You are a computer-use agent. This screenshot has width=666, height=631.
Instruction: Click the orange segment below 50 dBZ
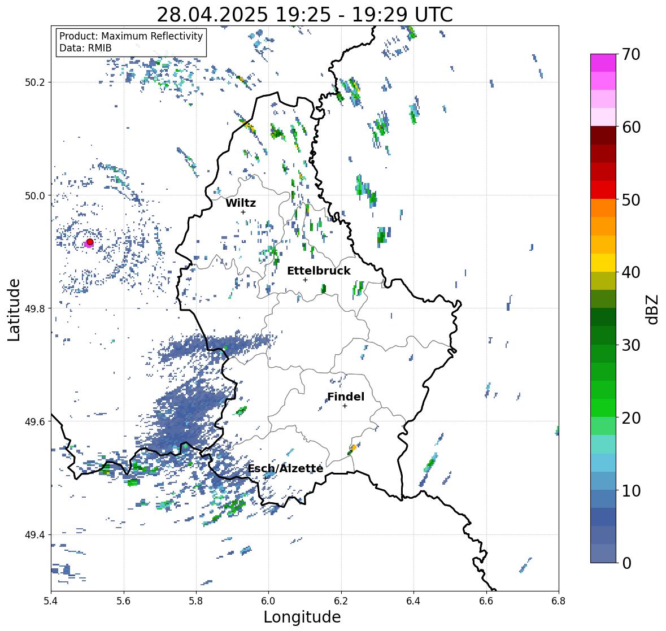[x=603, y=208]
